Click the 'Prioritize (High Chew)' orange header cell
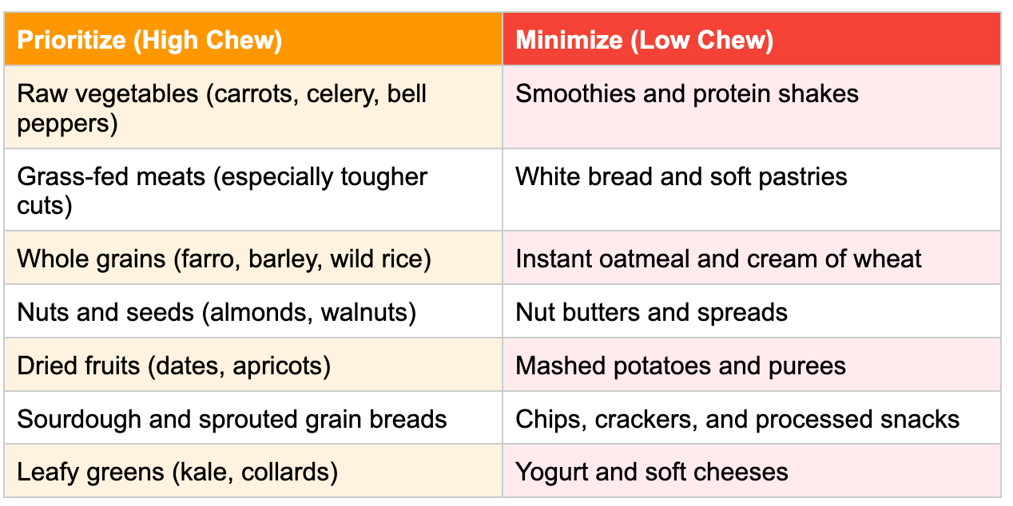 [x=252, y=40]
